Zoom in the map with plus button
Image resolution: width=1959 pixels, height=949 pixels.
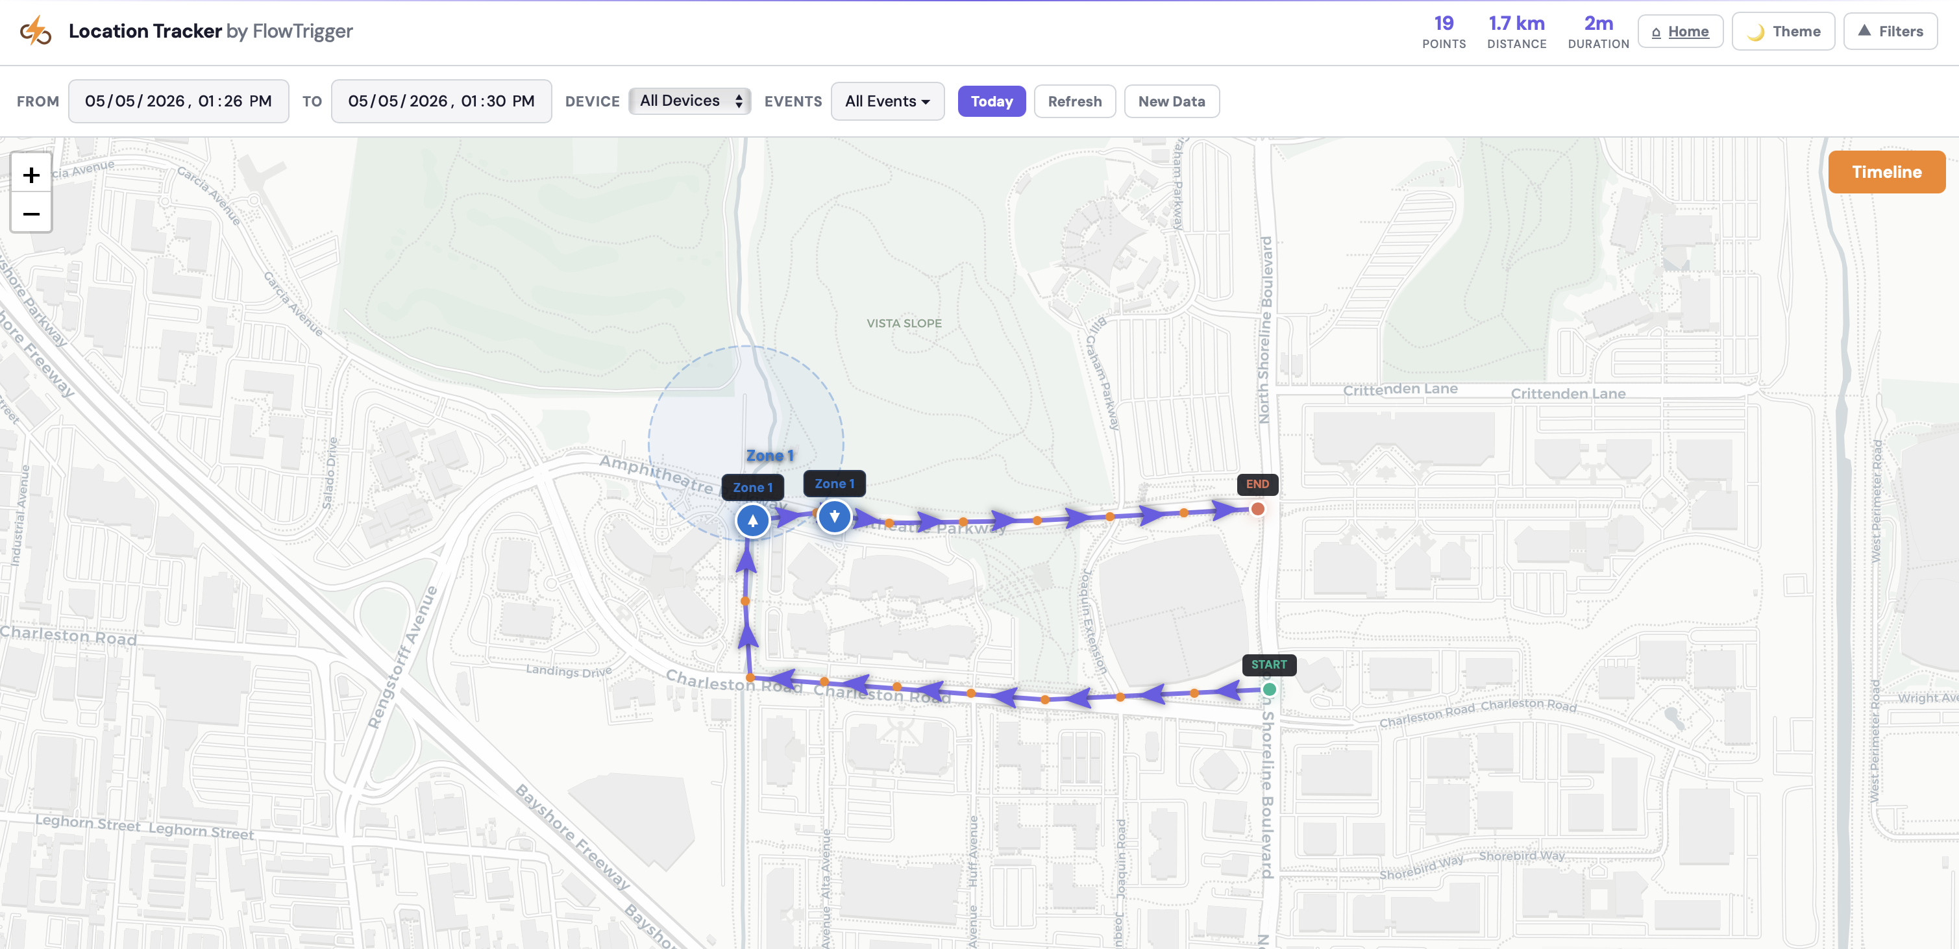point(31,175)
